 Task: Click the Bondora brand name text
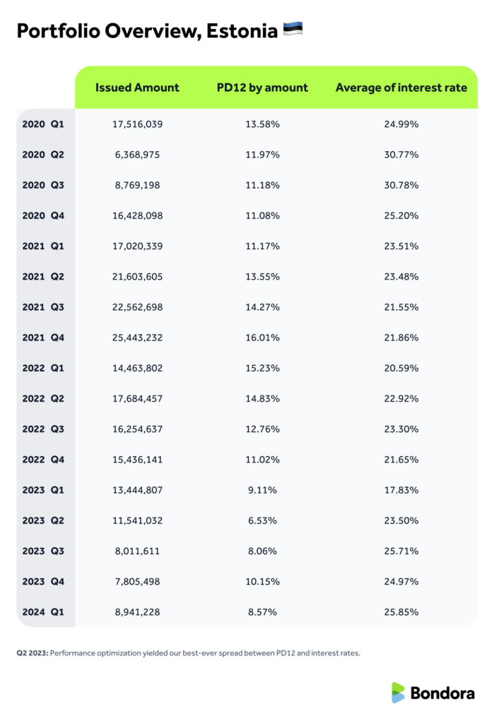(442, 693)
